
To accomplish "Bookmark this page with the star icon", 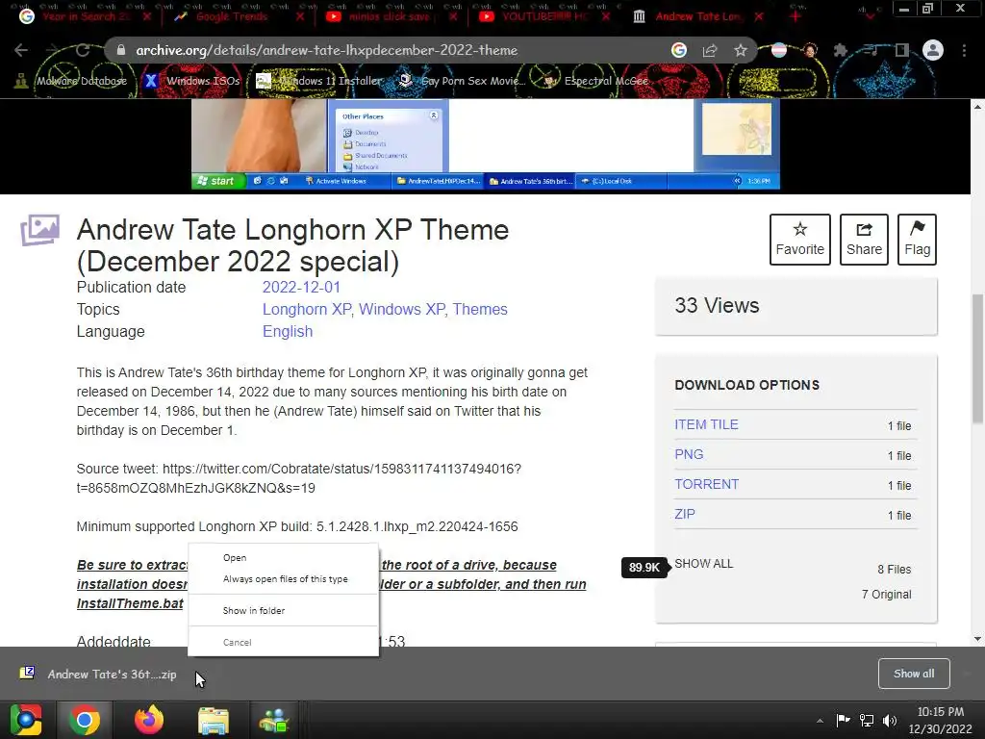I will [x=741, y=50].
